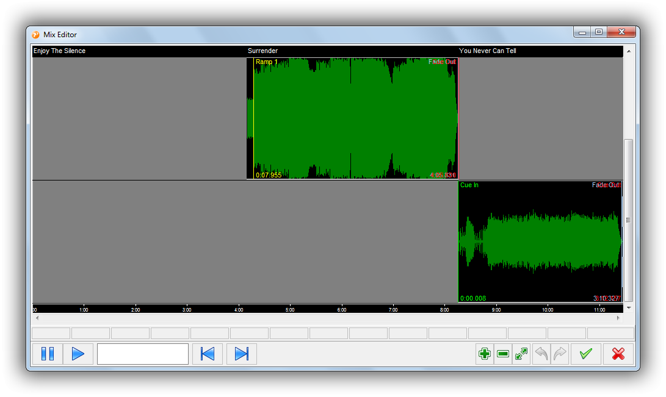Click the vertical scrollbar up arrow
Screen dimensions: 666x397
629,51
